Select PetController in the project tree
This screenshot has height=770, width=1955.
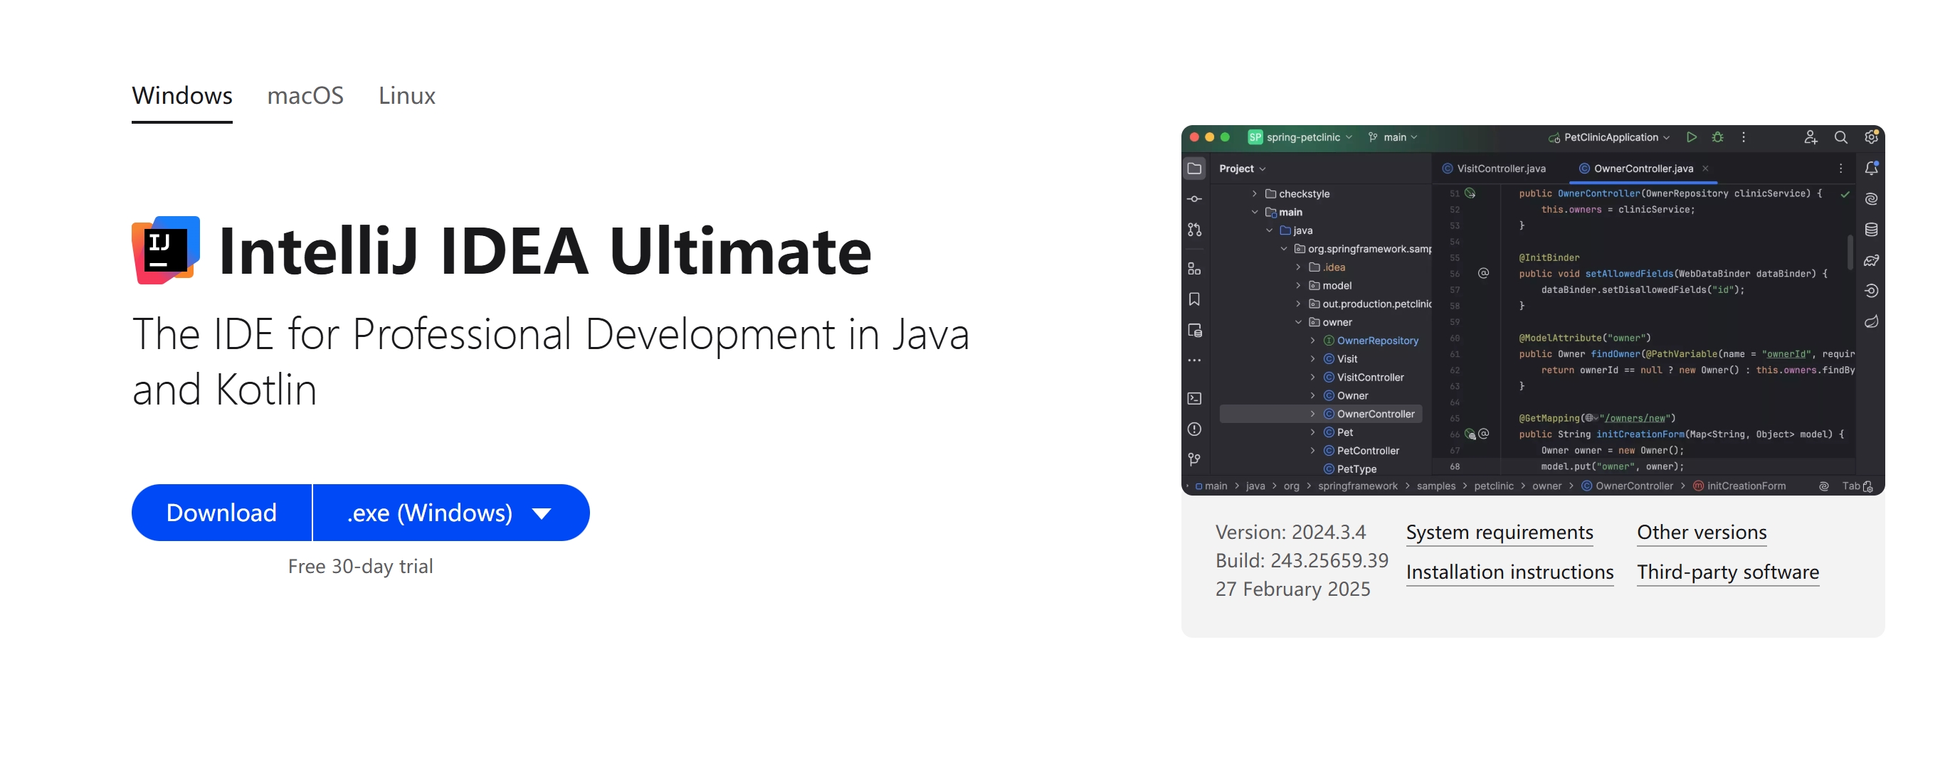pos(1368,450)
